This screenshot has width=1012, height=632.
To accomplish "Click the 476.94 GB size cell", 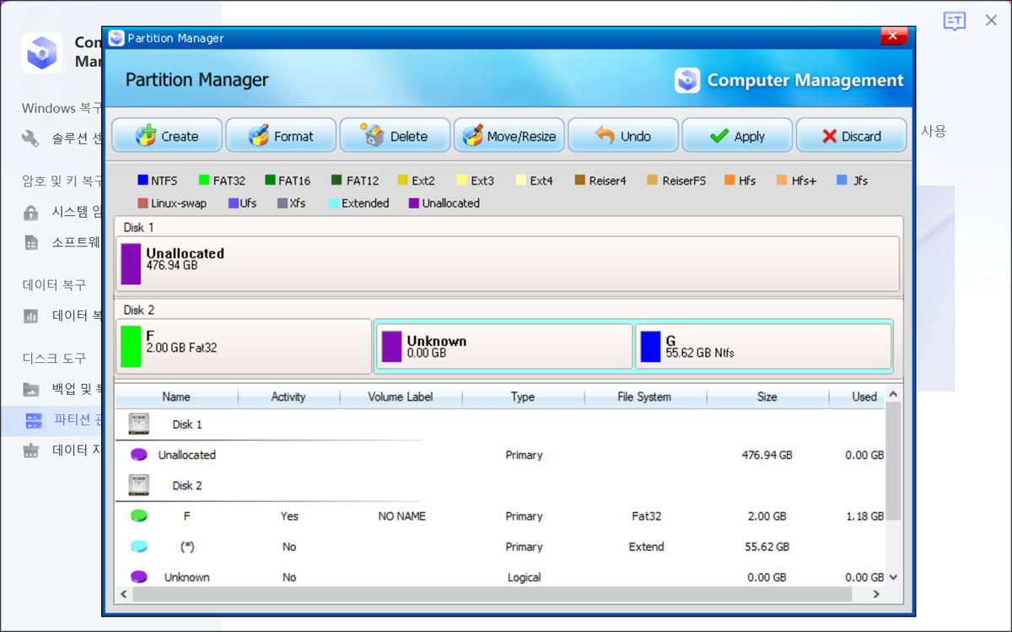I will [x=767, y=455].
